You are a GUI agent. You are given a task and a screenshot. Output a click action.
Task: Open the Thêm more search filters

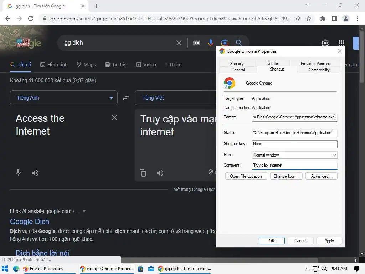[x=173, y=65]
